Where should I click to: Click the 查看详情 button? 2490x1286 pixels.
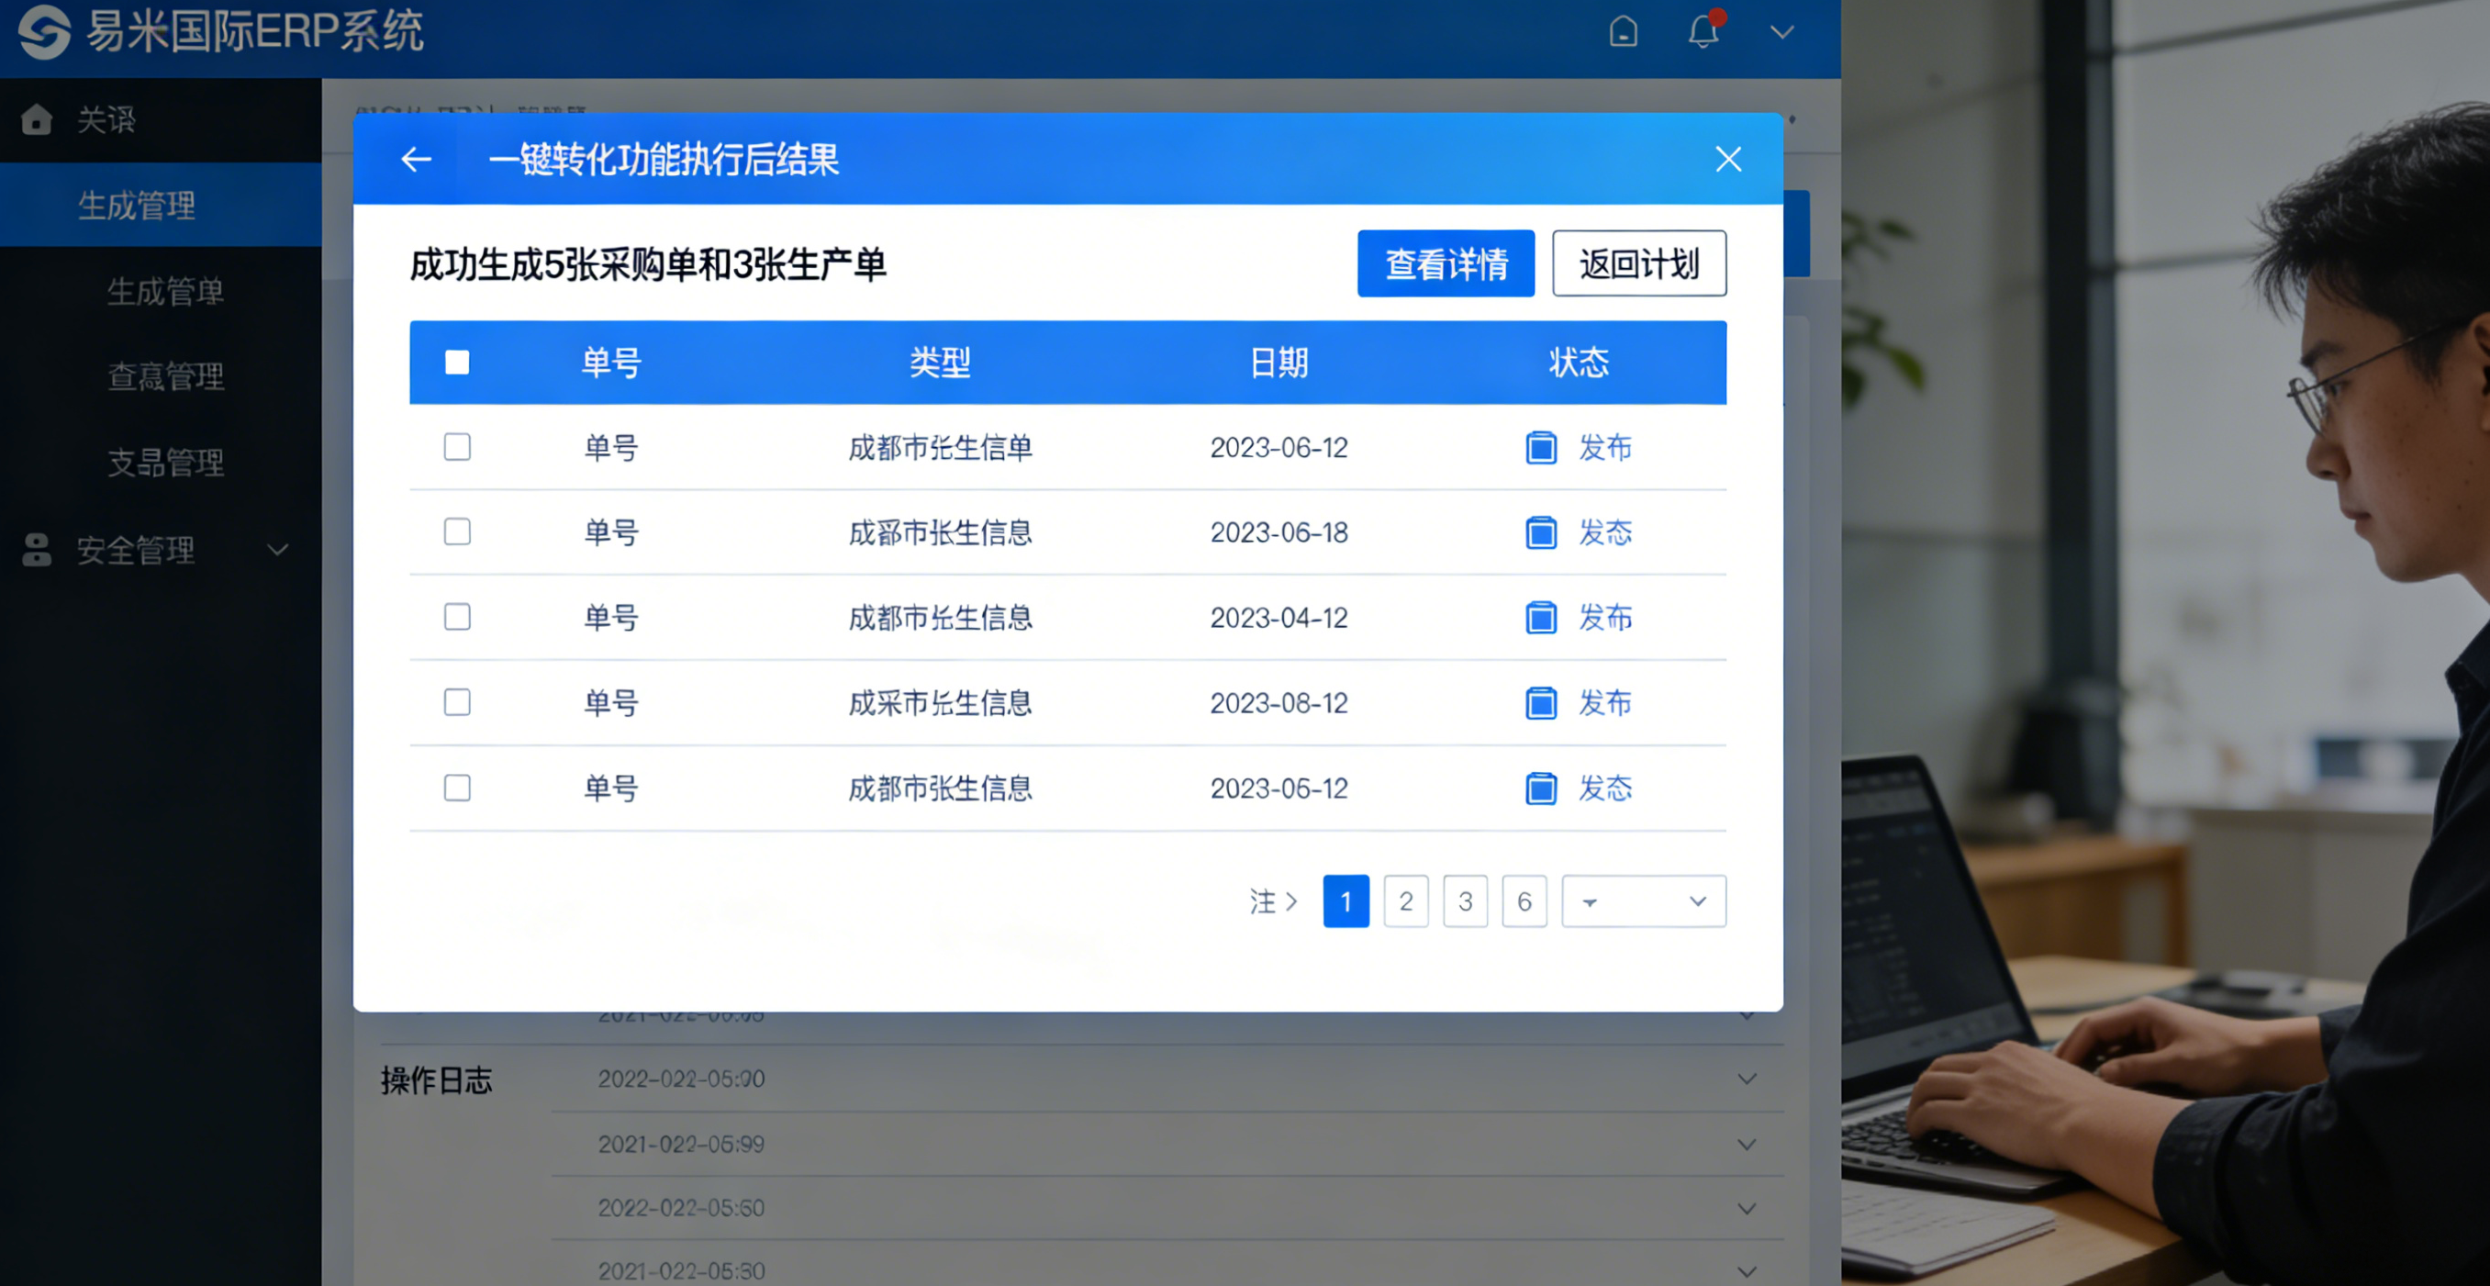[x=1446, y=263]
